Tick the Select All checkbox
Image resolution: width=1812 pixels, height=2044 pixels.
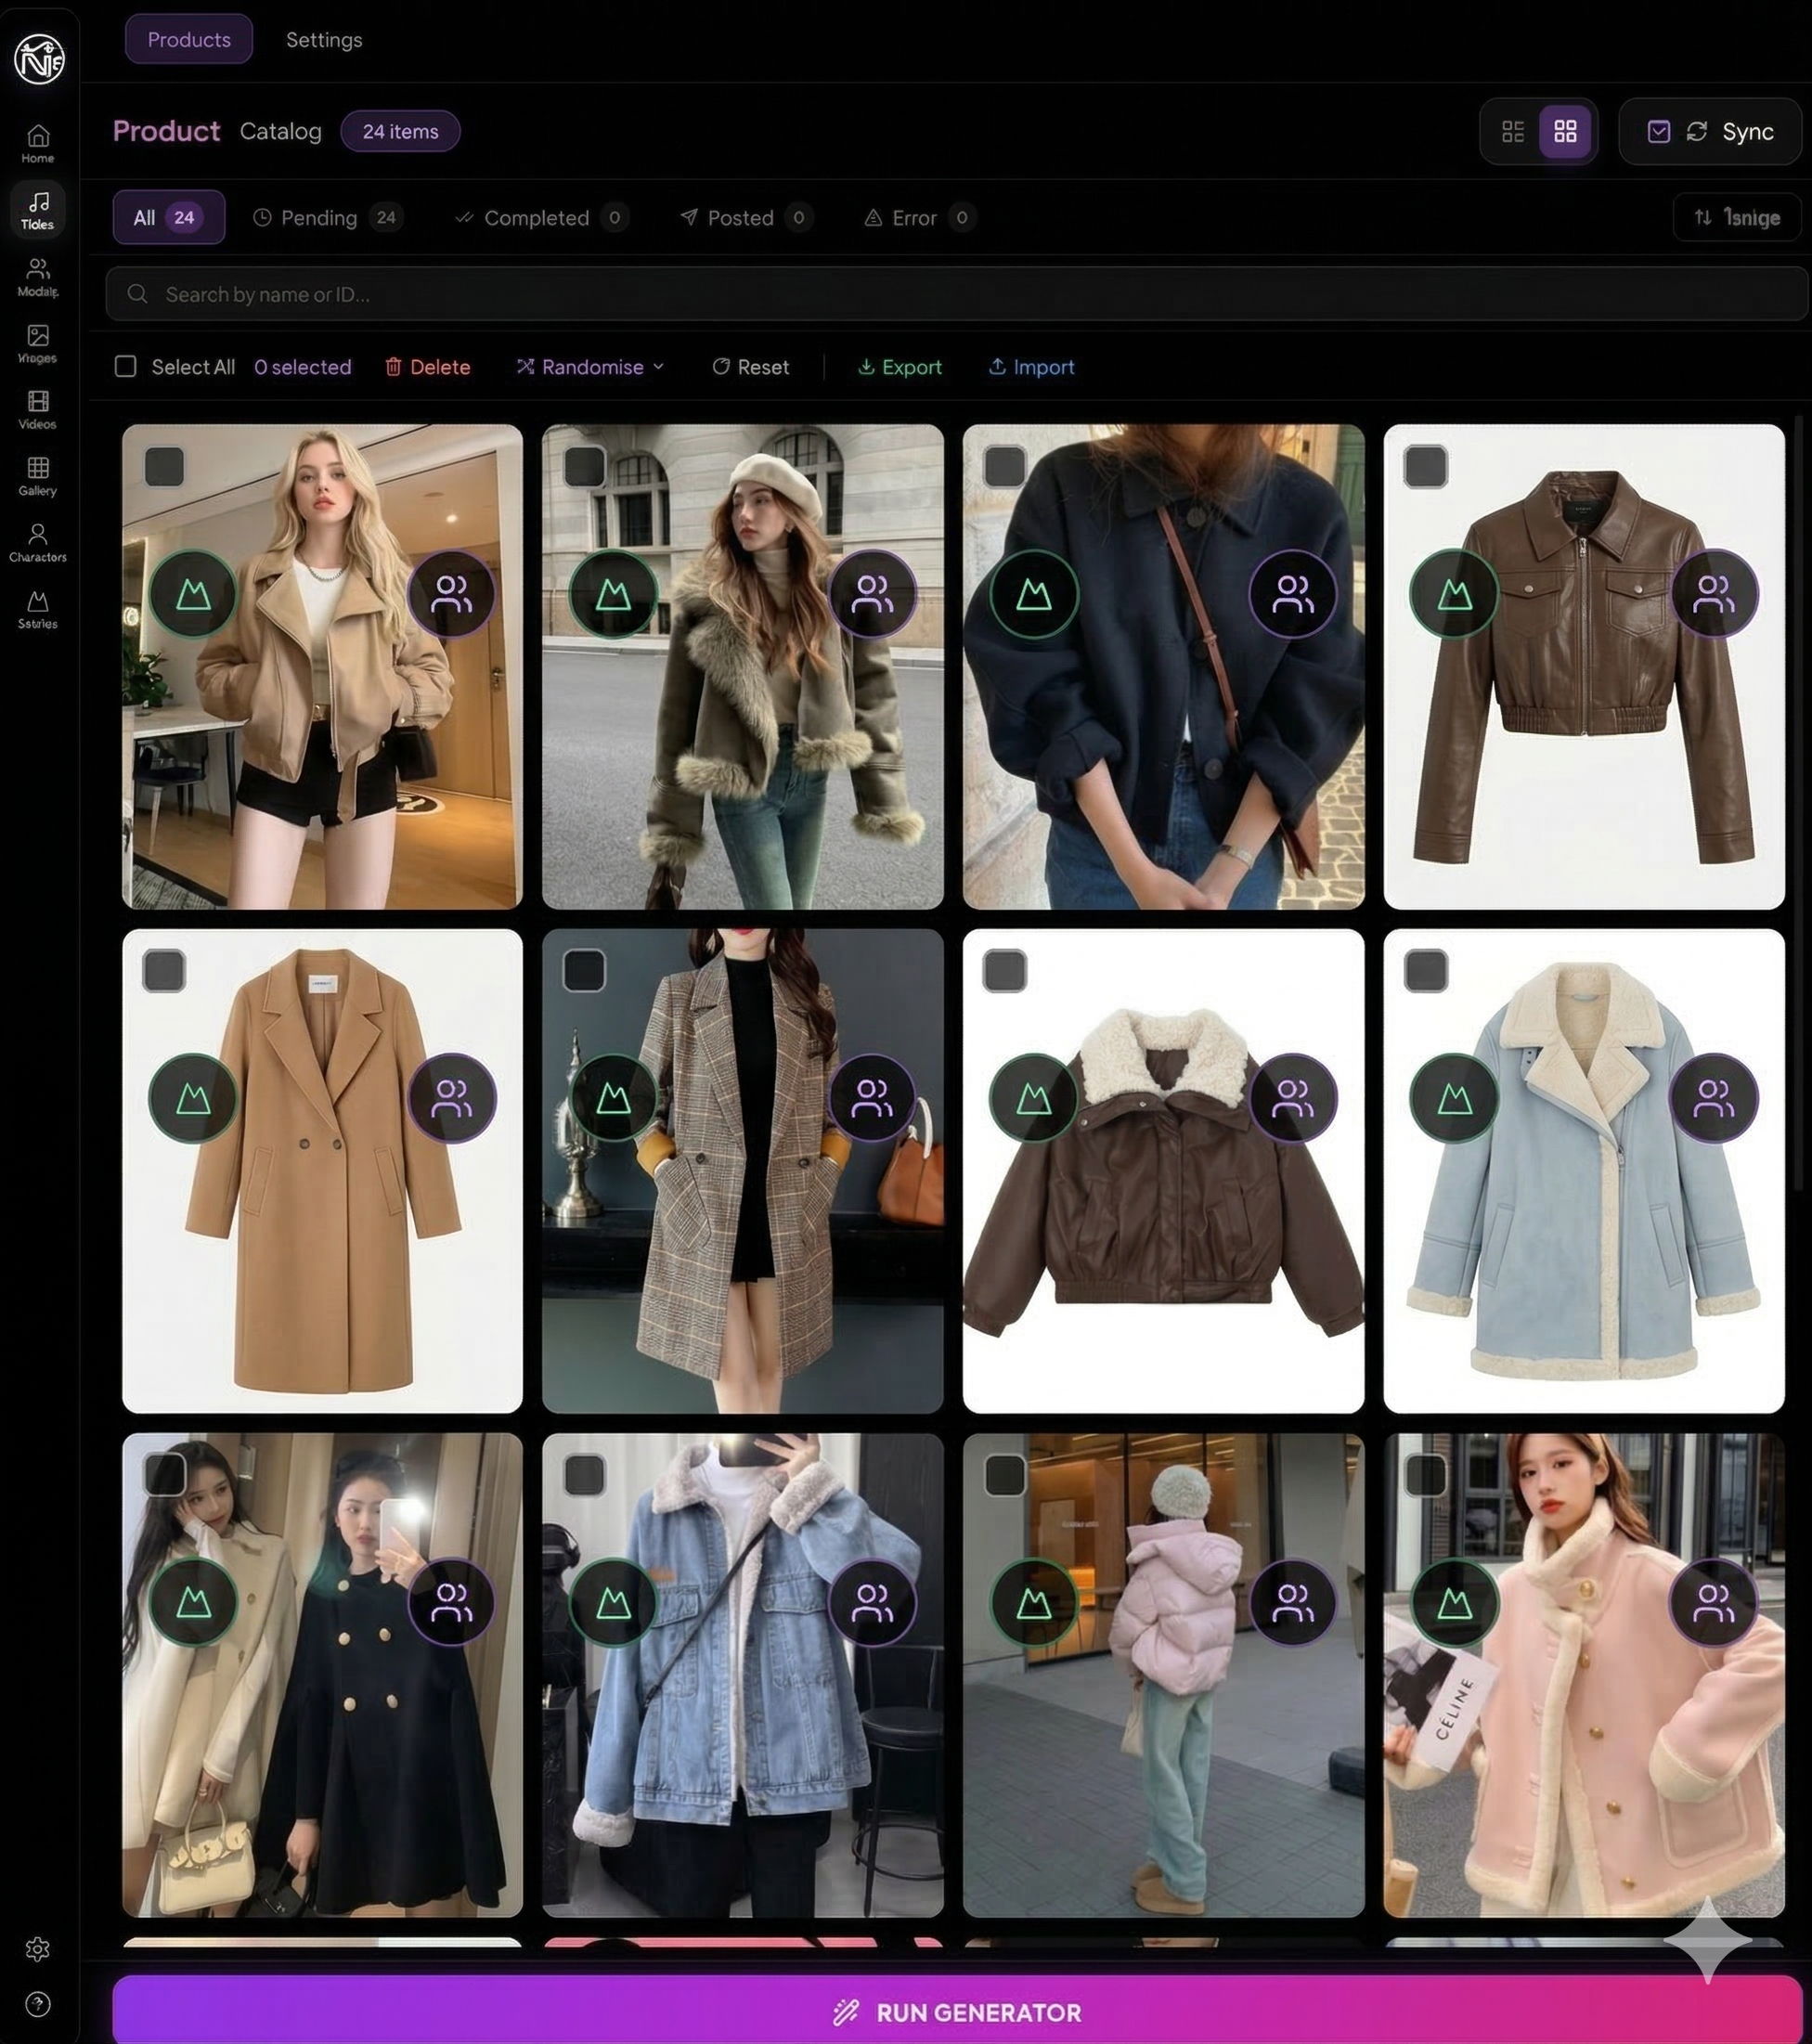[x=125, y=366]
